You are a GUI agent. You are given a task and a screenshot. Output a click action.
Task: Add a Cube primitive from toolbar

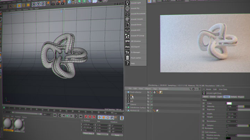(x=69, y=2)
